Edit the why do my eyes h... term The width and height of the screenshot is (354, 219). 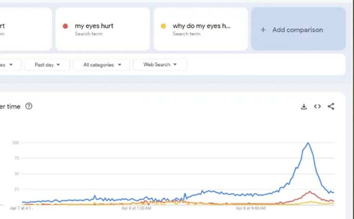pyautogui.click(x=201, y=29)
